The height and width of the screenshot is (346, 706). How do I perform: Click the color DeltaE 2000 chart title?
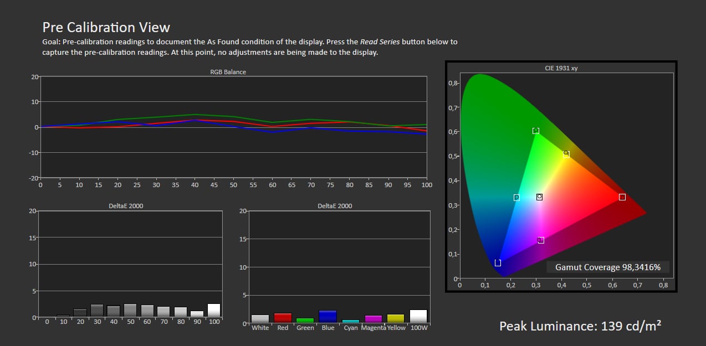click(335, 206)
